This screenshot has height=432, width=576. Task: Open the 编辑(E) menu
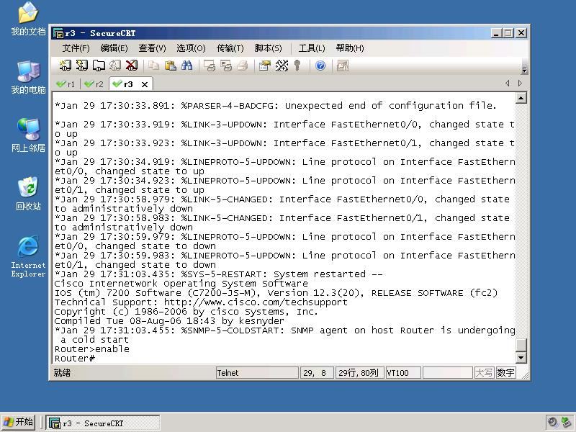point(114,48)
